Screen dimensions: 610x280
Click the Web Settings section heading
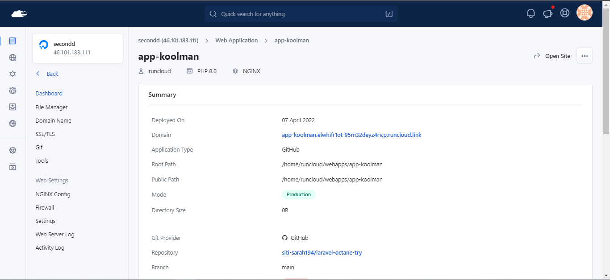[52, 181]
